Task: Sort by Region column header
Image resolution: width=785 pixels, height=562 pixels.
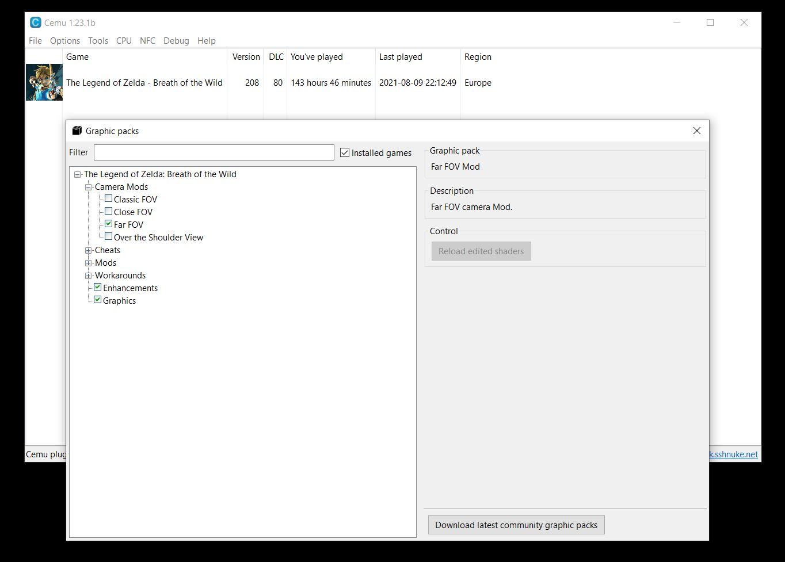Action: (478, 57)
